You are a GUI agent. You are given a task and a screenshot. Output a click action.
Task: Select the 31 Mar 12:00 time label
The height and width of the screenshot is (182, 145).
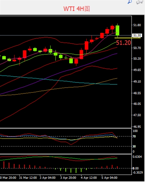click(28, 178)
